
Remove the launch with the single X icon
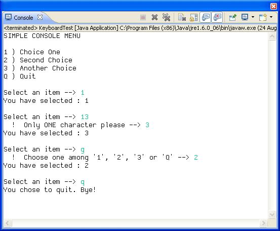coord(154,17)
